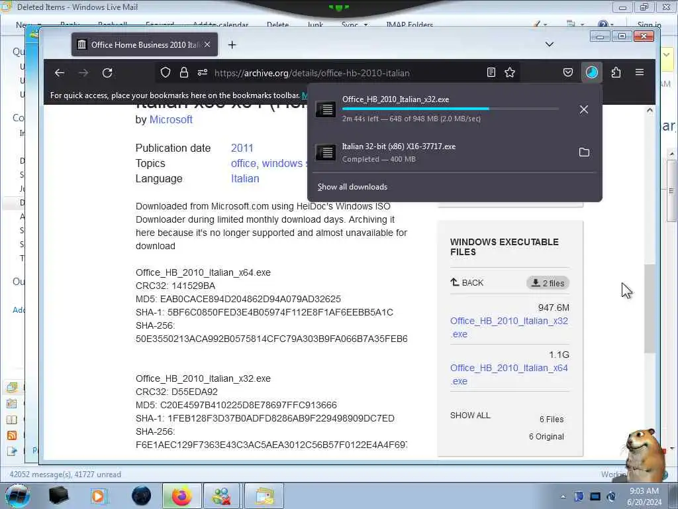
Task: Click BACK in Windows Executable Files
Action: click(467, 282)
